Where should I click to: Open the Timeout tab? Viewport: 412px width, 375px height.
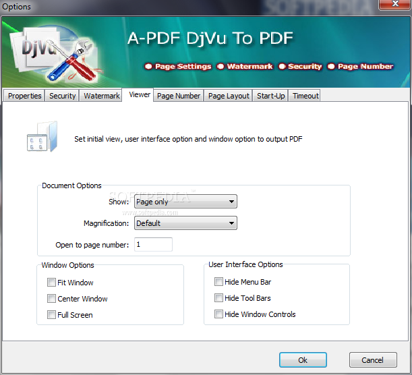pyautogui.click(x=305, y=96)
